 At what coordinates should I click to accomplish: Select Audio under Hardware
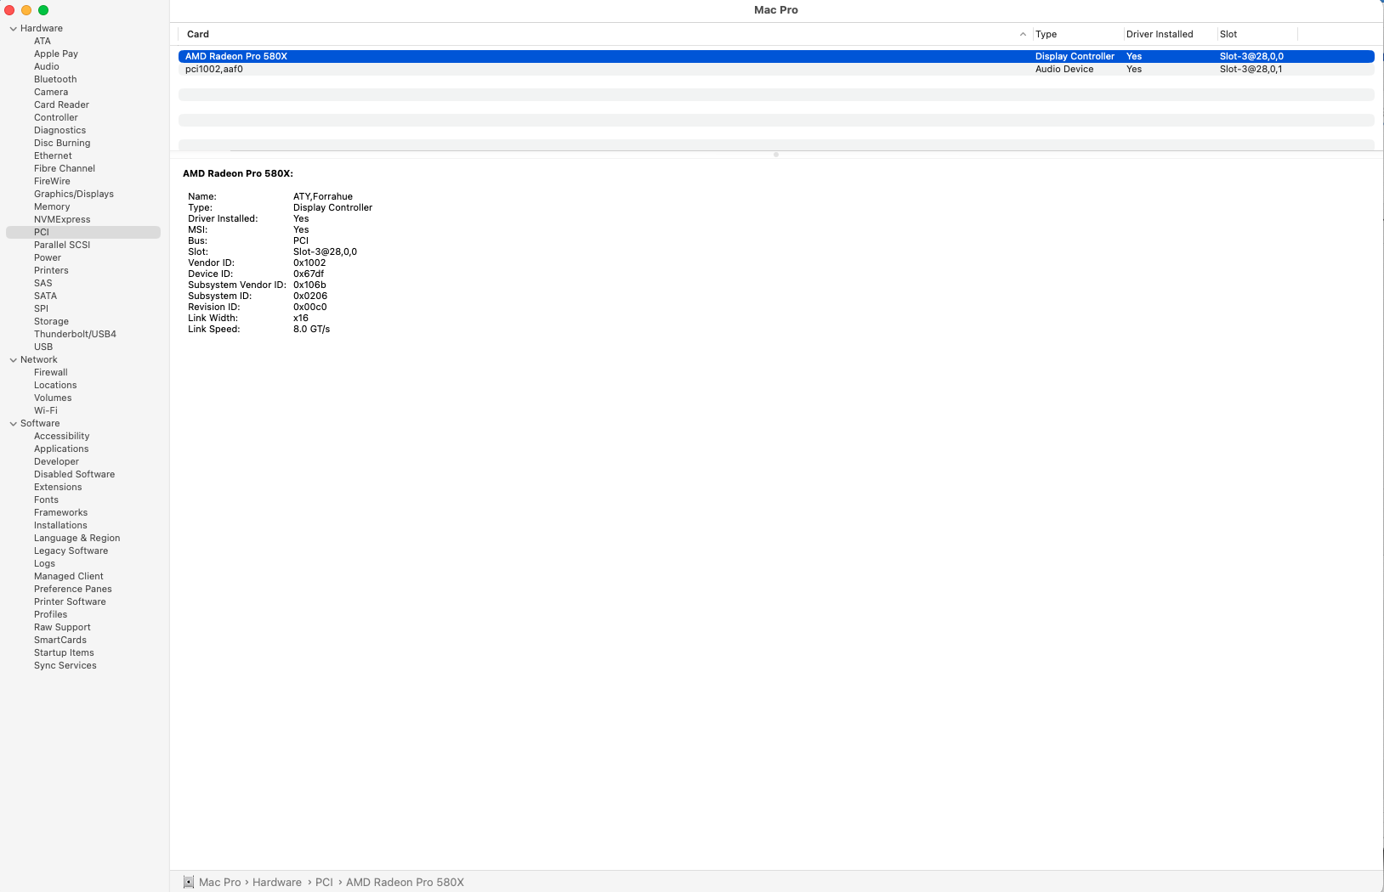click(47, 67)
